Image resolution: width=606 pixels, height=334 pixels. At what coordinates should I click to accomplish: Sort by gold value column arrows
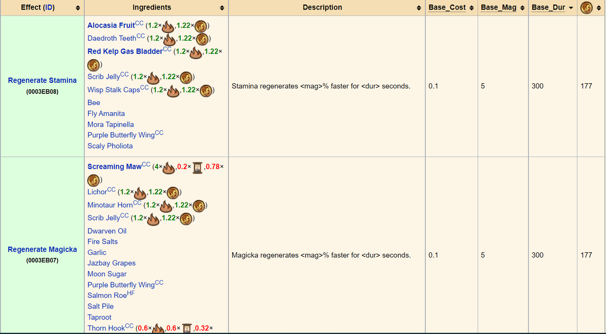click(x=599, y=8)
